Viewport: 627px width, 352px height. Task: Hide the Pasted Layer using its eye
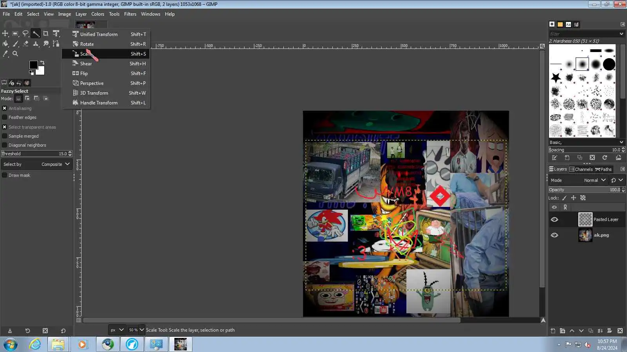554,219
